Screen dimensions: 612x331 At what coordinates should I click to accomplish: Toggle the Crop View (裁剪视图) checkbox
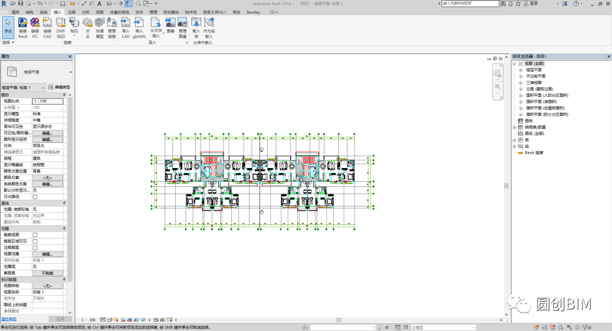pos(35,235)
